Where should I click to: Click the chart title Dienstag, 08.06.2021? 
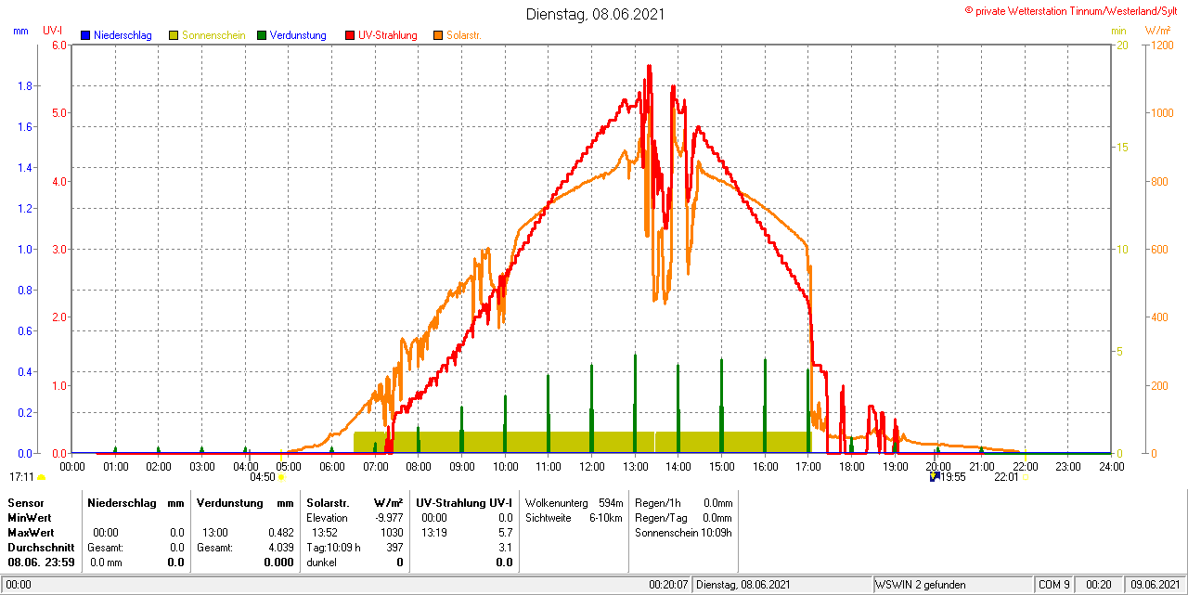[x=595, y=14]
